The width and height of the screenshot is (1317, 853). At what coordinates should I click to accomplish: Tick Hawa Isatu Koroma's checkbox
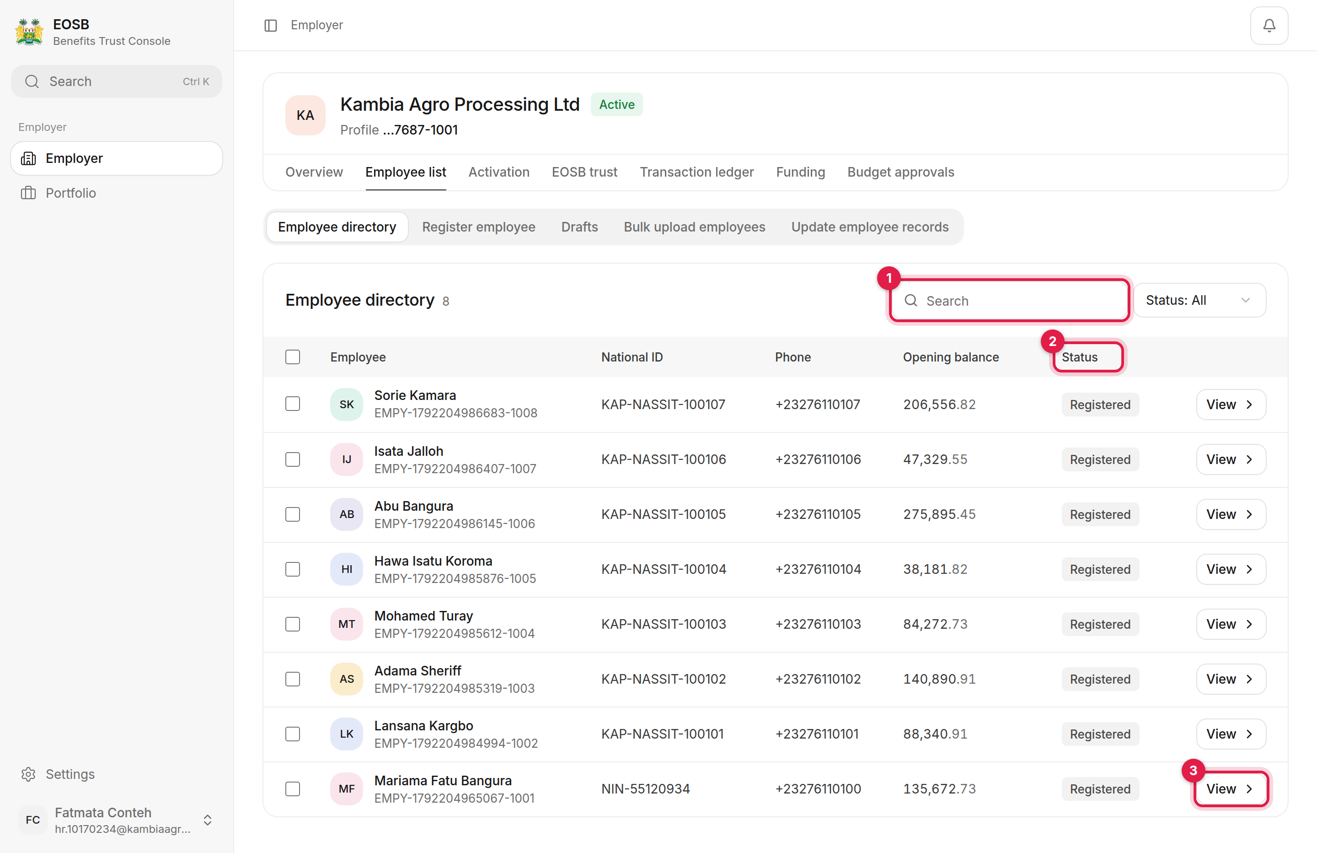[x=293, y=569]
